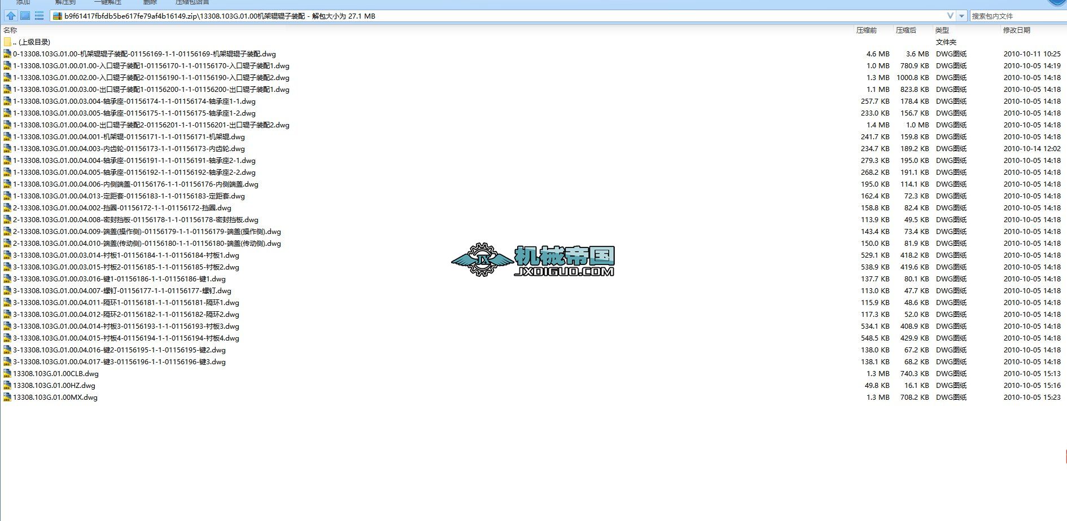Open the address bar history dropdown
This screenshot has width=1067, height=521.
click(x=962, y=16)
